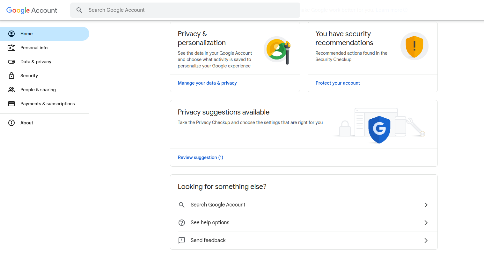This screenshot has height=265, width=484.
Task: Click the Security padlock icon in sidebar
Action: [11, 76]
